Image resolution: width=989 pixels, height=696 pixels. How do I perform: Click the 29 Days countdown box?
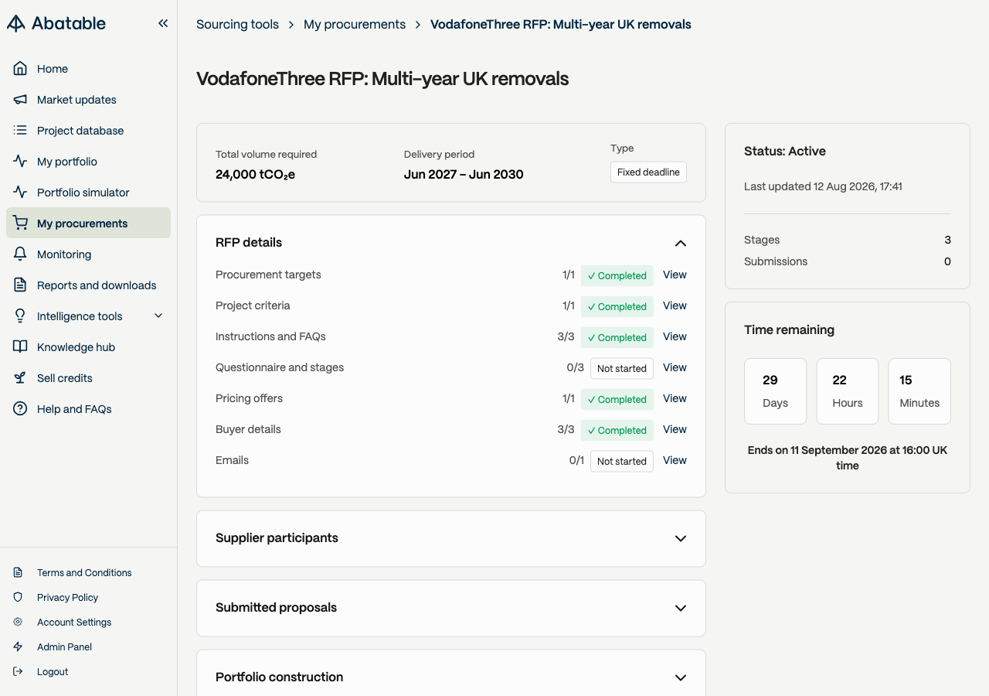pyautogui.click(x=775, y=391)
